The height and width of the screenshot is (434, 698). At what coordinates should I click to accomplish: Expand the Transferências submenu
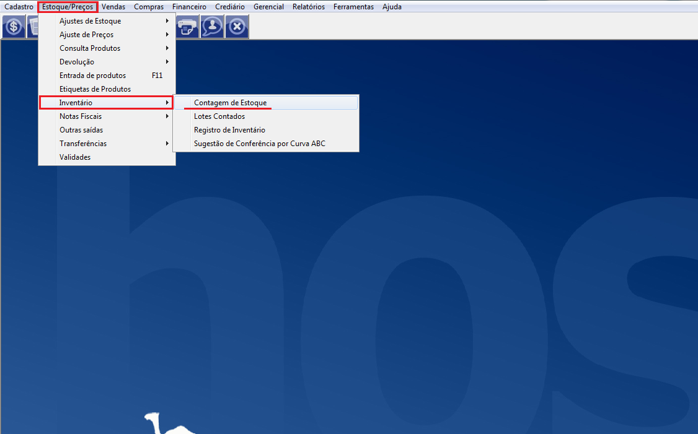point(83,144)
